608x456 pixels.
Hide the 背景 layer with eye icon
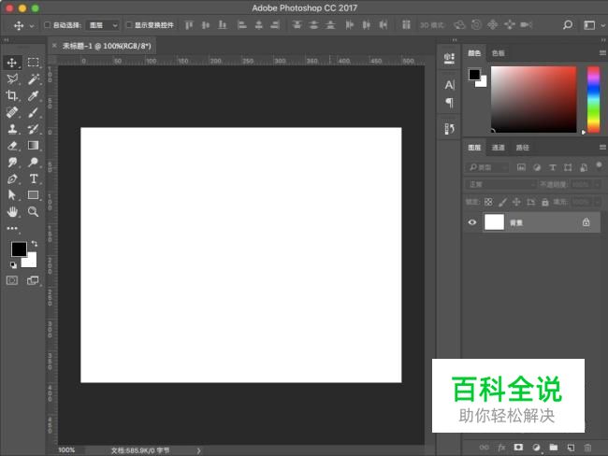pos(472,222)
